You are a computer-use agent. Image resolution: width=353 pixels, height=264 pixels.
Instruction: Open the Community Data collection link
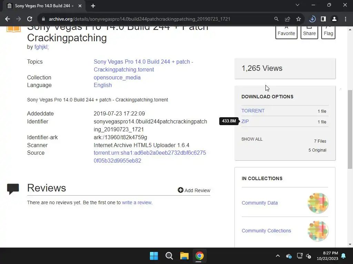point(260,203)
